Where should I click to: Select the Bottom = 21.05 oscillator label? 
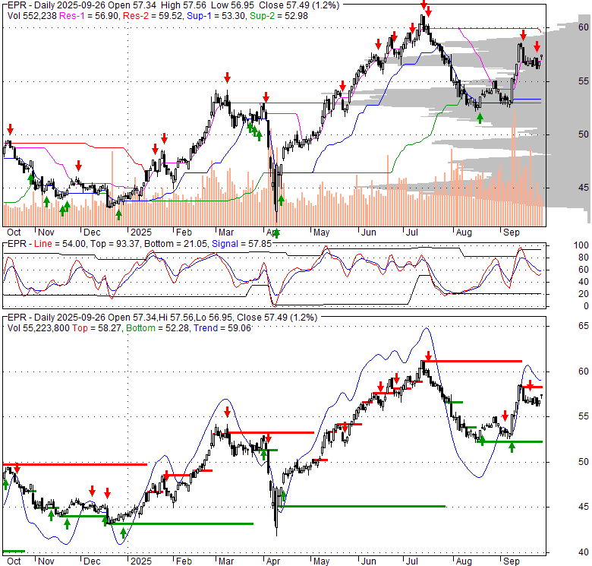click(175, 244)
